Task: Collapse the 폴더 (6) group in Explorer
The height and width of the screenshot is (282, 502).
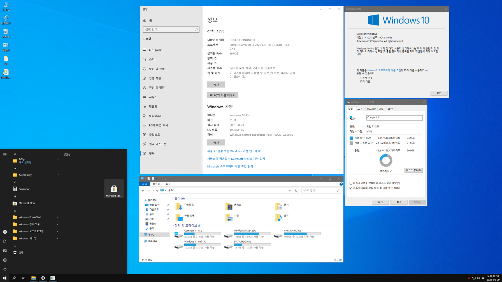Action: coord(173,199)
